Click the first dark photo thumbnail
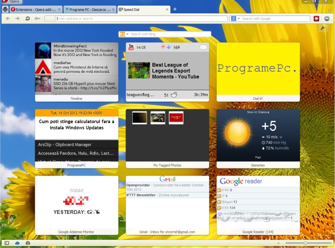The height and width of the screenshot is (248, 335). [x=139, y=118]
